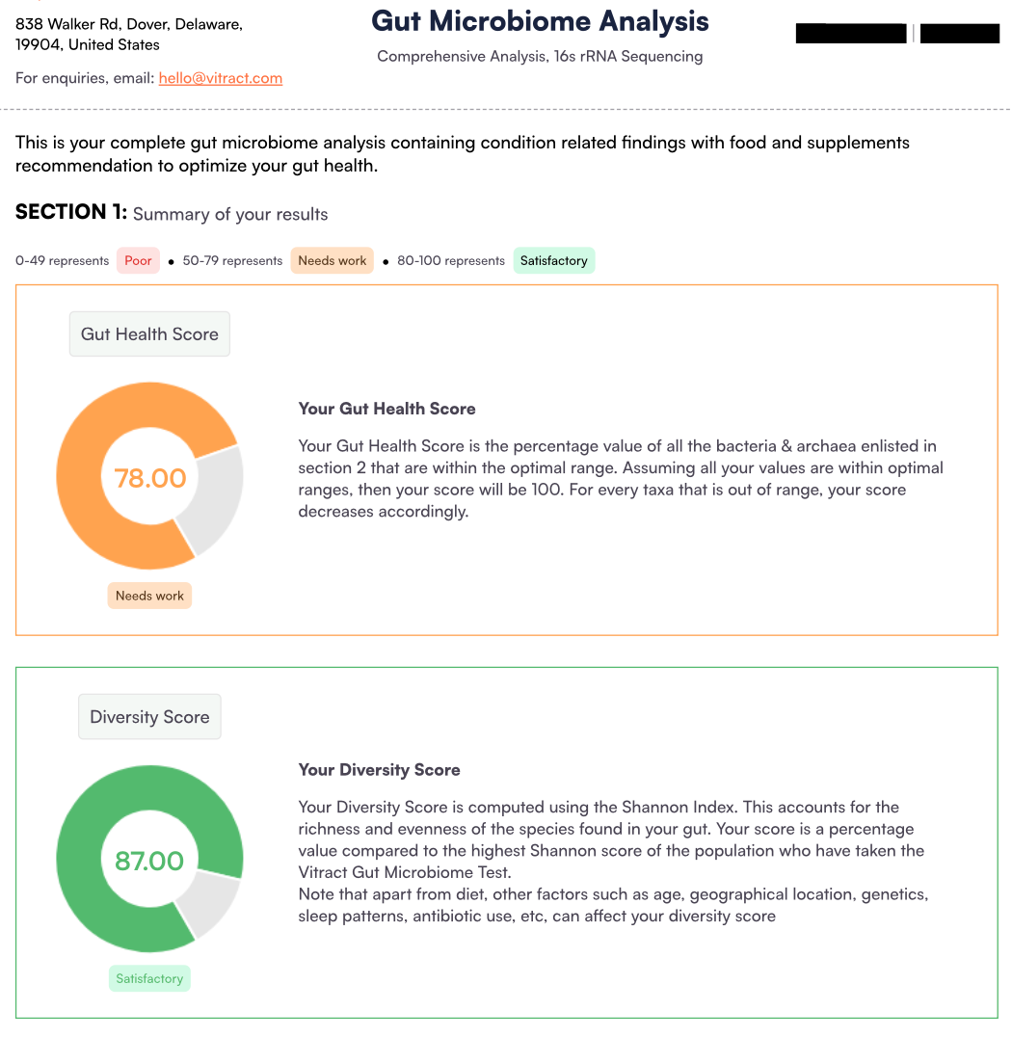Image resolution: width=1012 pixels, height=1037 pixels.
Task: Click the "Your Diversity Score" heading
Action: pyautogui.click(x=379, y=770)
